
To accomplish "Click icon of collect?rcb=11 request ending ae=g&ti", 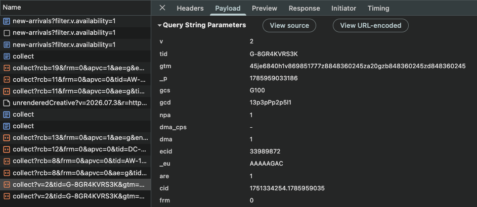I will coord(7,91).
